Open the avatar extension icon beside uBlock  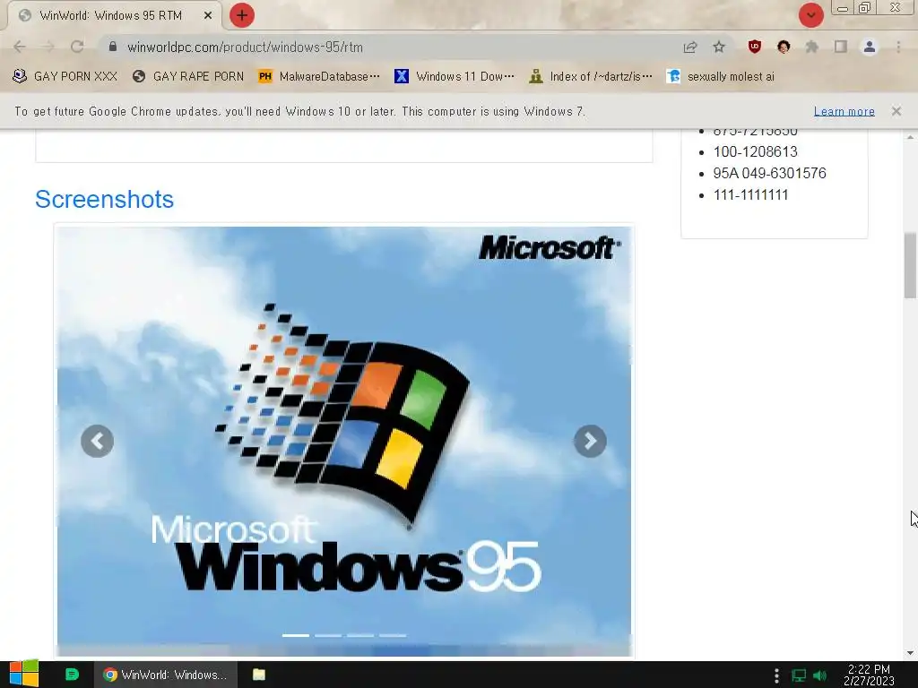pyautogui.click(x=784, y=47)
